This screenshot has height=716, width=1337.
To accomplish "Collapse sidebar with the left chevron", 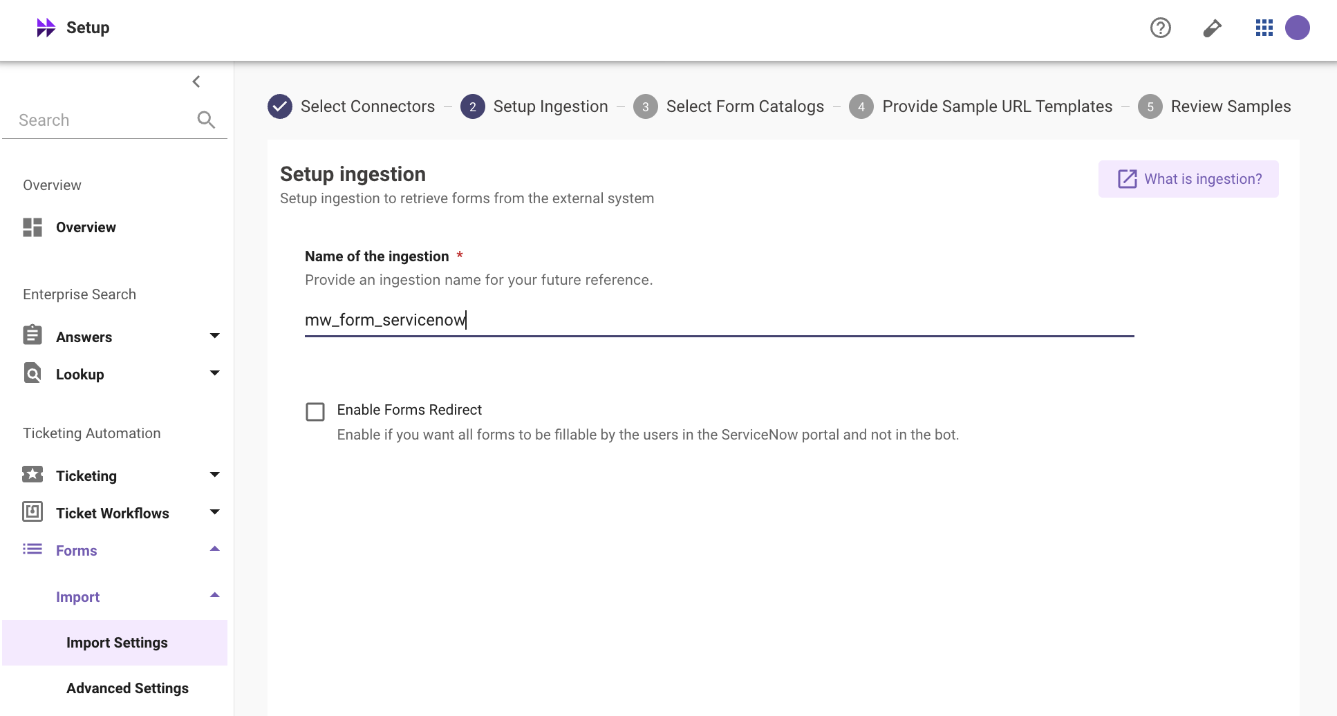I will 196,82.
